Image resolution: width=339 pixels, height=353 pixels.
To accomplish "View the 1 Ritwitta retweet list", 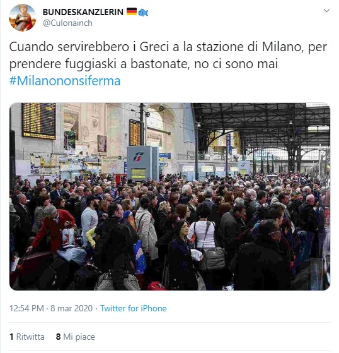I will pyautogui.click(x=27, y=337).
